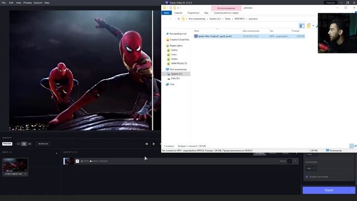Click the Explorer up-arrow navigation icon
The width and height of the screenshot is (357, 201).
point(178,18)
